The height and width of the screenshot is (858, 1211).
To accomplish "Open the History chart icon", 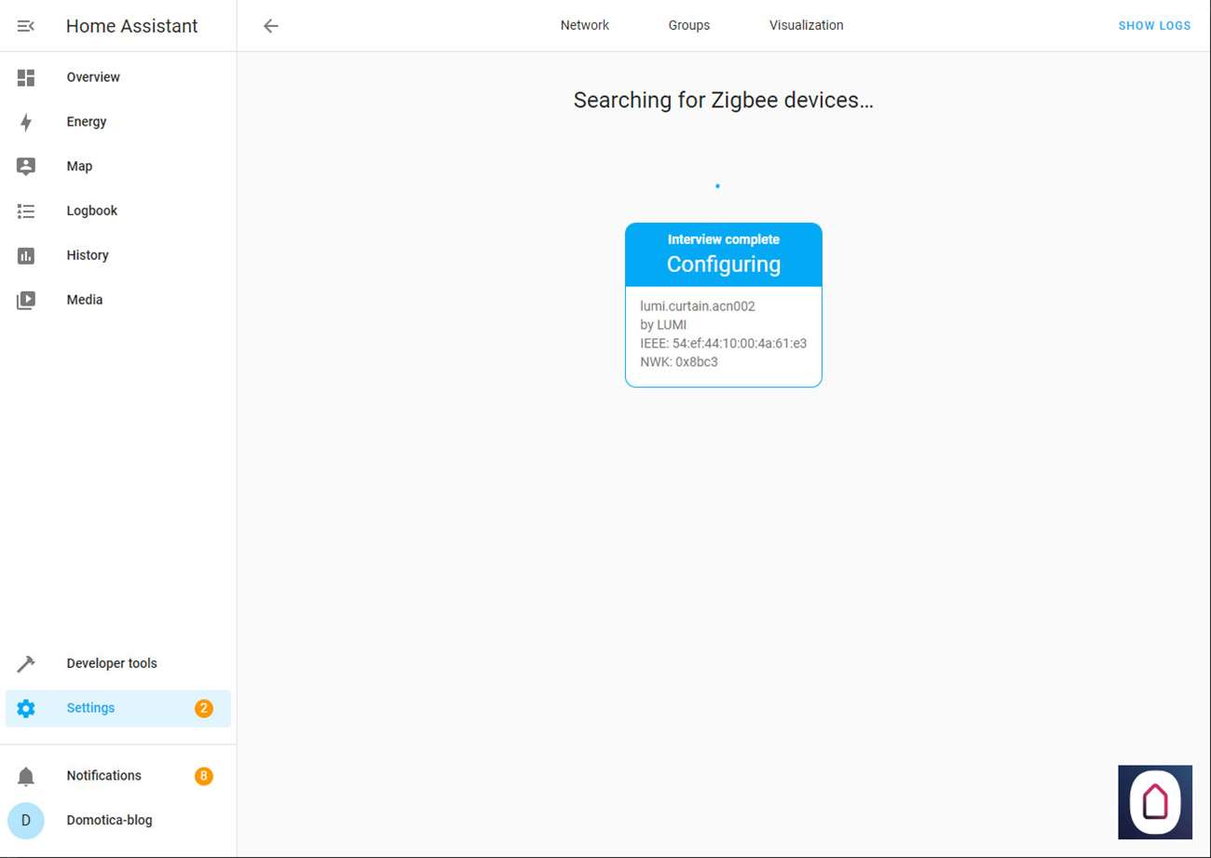I will pyautogui.click(x=26, y=255).
